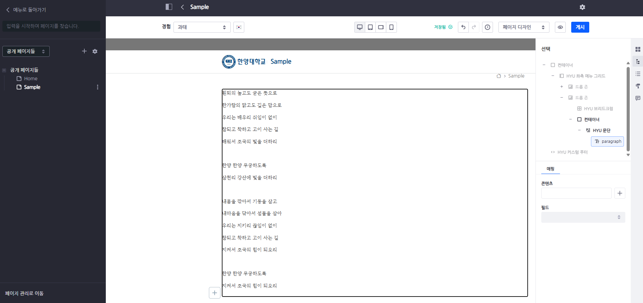Image resolution: width=643 pixels, height=303 pixels.
Task: Switch to tablet landscape preview
Action: pyautogui.click(x=381, y=27)
